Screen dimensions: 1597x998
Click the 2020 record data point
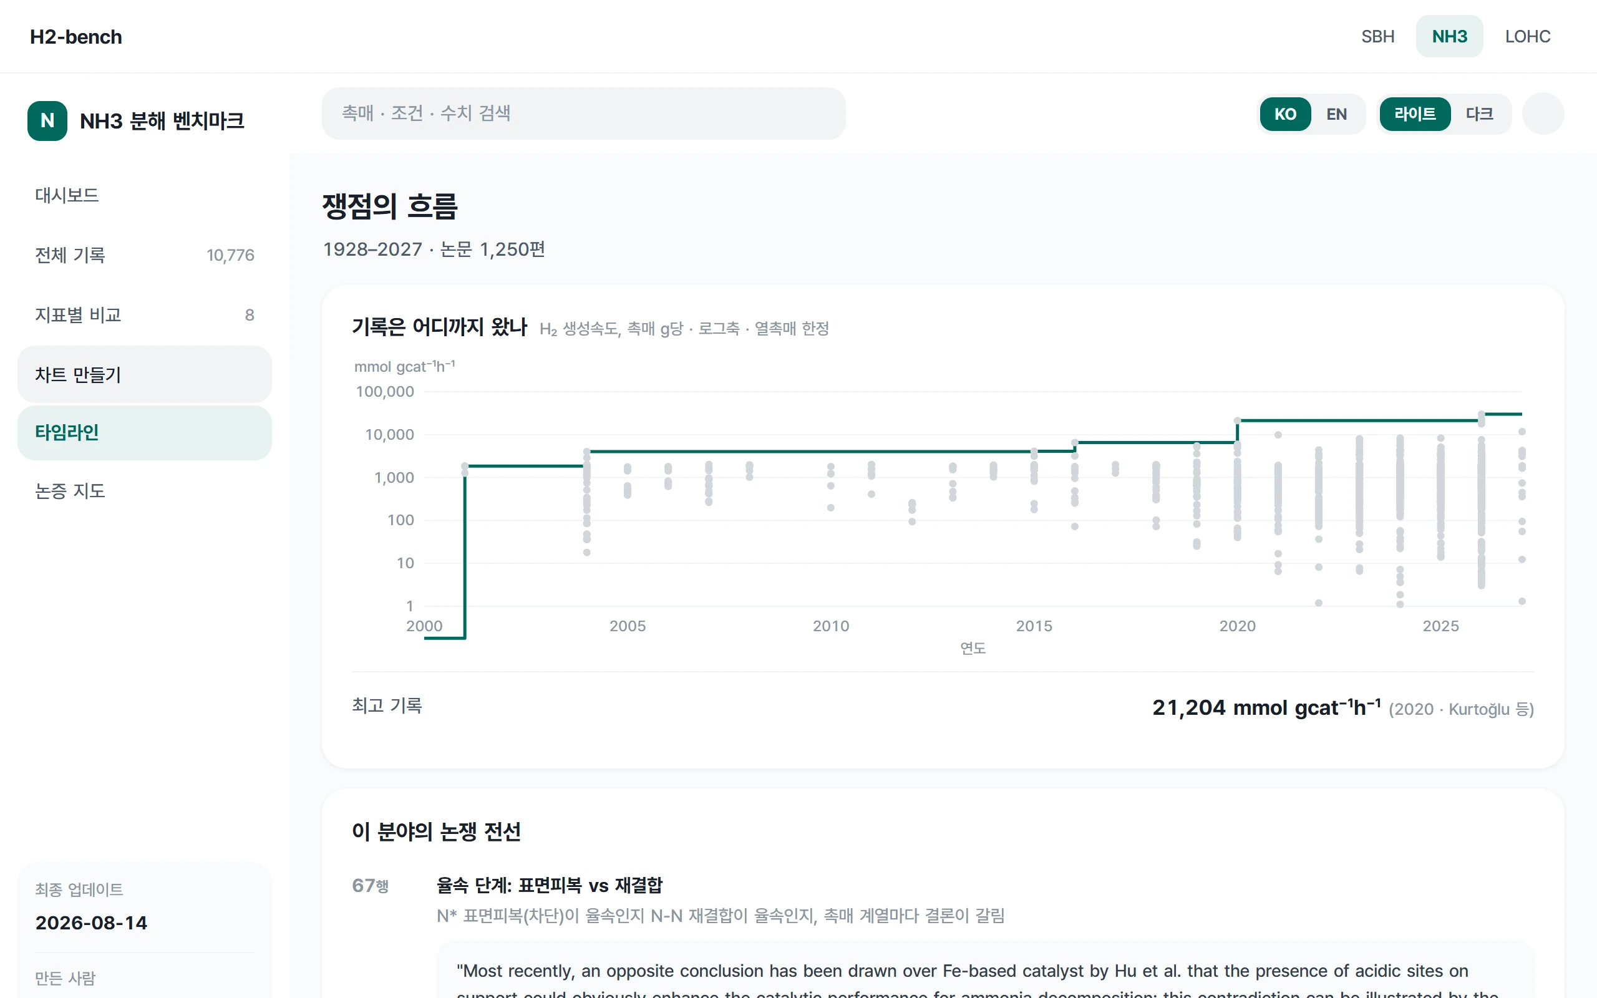point(1237,420)
